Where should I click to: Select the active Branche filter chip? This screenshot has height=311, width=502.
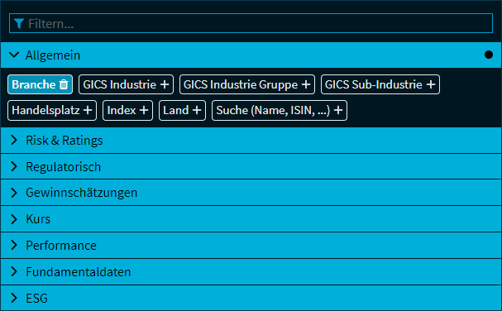pyautogui.click(x=33, y=84)
